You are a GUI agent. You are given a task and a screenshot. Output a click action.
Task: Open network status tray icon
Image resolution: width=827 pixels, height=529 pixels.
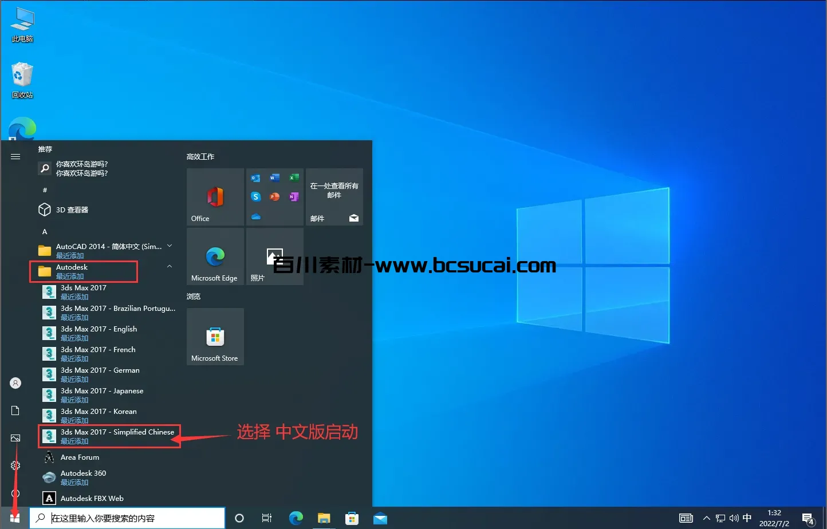coord(720,518)
